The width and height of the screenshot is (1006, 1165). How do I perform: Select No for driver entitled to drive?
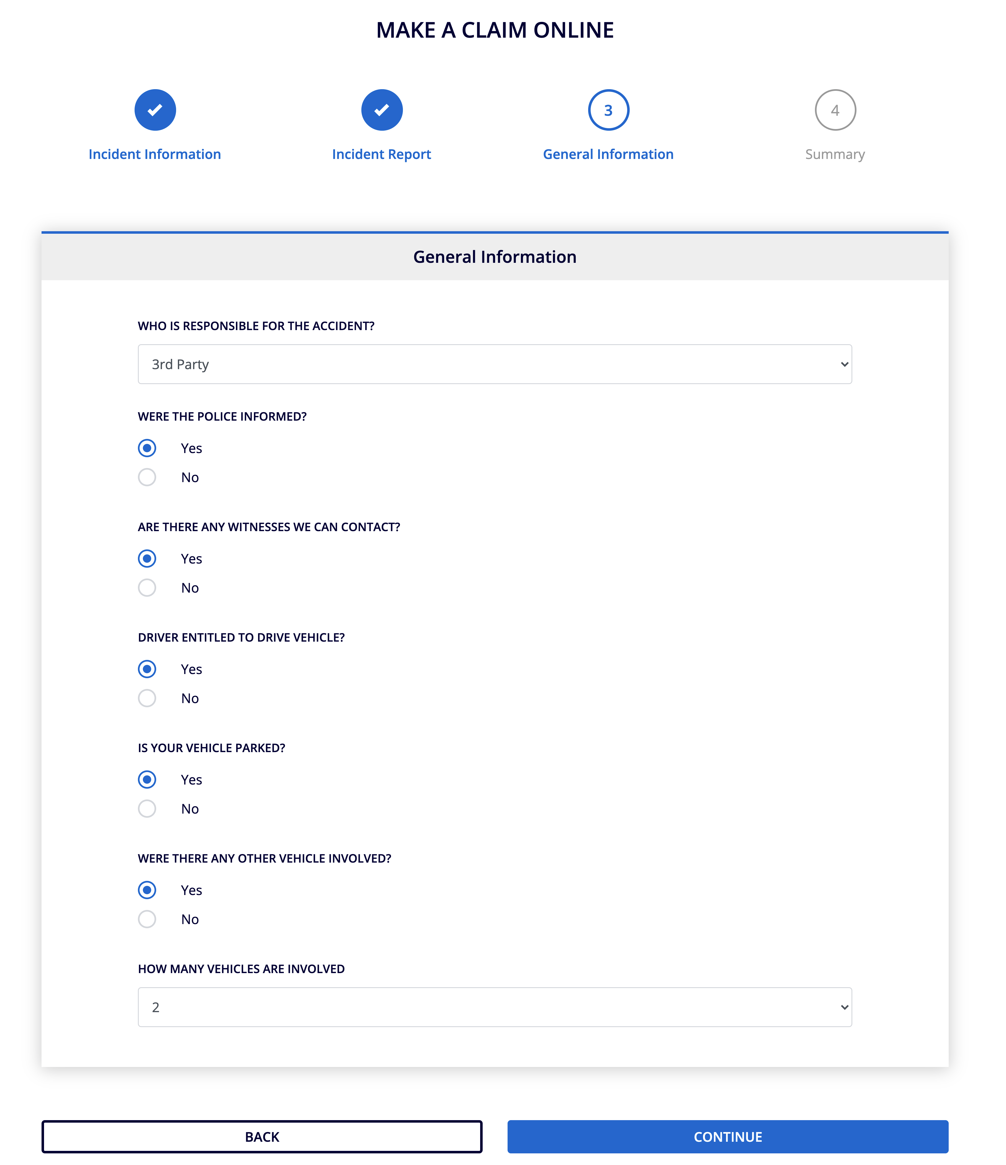pos(147,698)
